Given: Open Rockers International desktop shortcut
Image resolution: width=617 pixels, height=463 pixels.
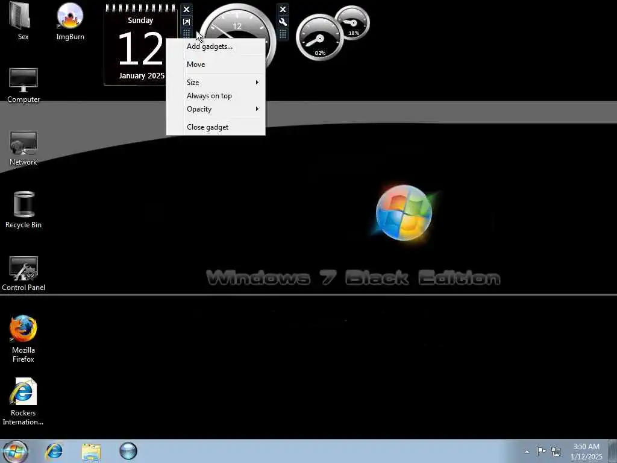Looking at the screenshot, I should (23, 402).
